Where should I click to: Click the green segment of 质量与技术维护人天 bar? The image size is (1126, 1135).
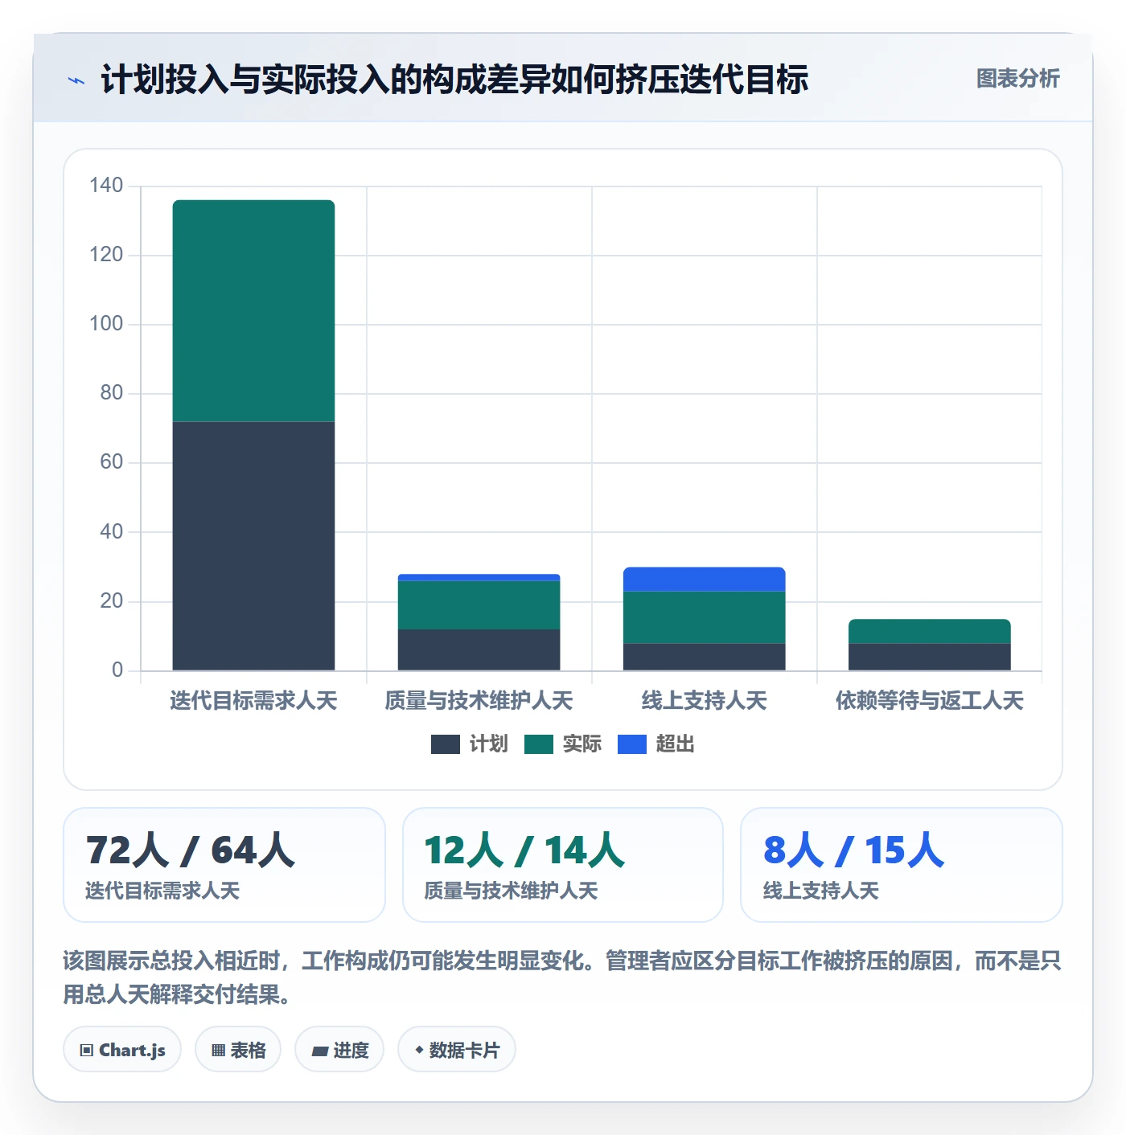coord(479,604)
